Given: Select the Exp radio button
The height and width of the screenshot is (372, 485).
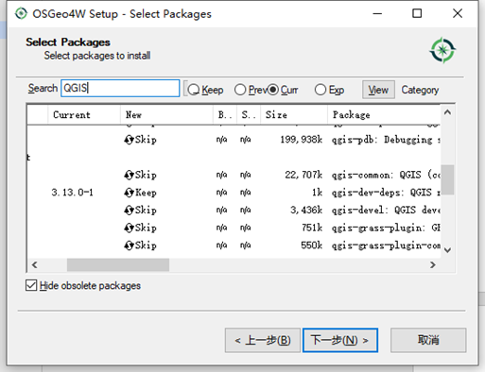Looking at the screenshot, I should [320, 90].
